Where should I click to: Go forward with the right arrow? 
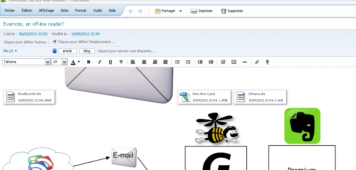click(140, 11)
